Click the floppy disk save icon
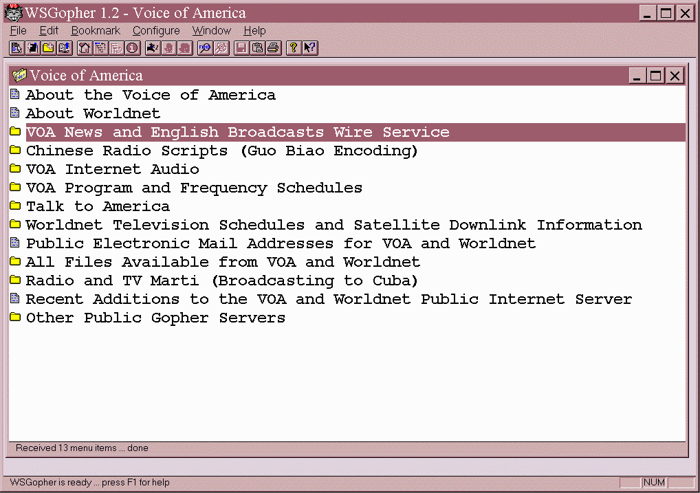 [x=241, y=47]
